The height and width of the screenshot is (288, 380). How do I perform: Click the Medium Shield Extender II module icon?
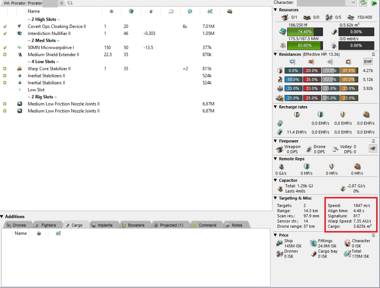pyautogui.click(x=20, y=55)
